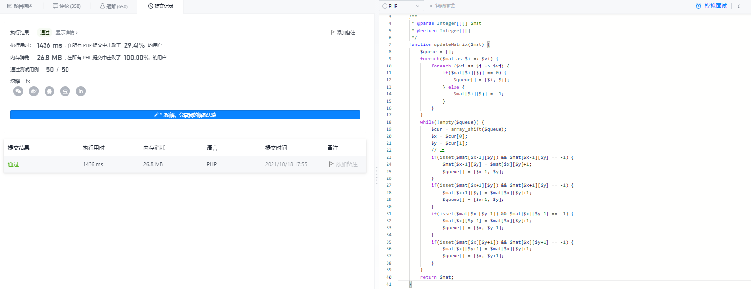Click 添加备注 in the submission table row

343,164
